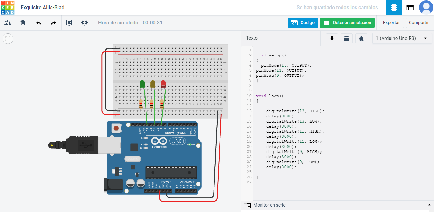Click the zoom to fit icon

tap(8, 39)
